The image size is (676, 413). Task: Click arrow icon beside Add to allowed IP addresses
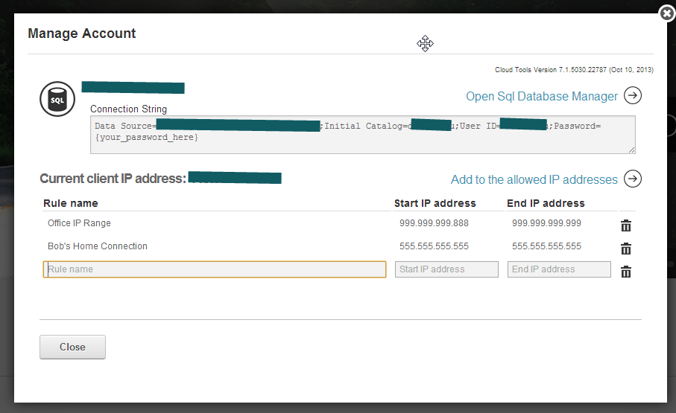(x=633, y=179)
